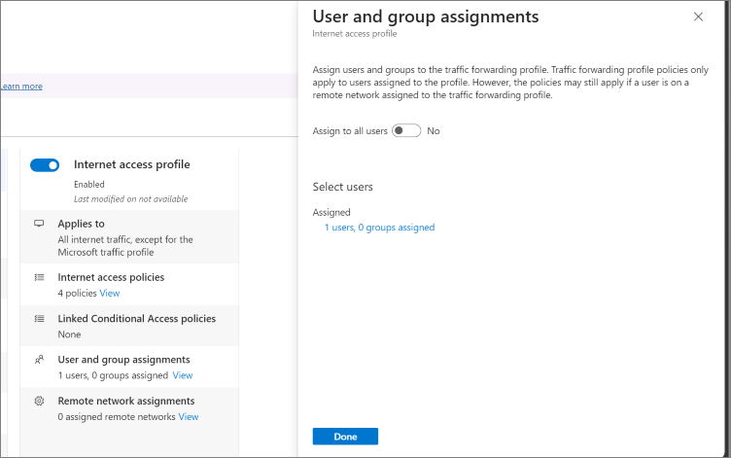The image size is (731, 458).
Task: Click the Remote network assignments gear icon
Action: 39,401
